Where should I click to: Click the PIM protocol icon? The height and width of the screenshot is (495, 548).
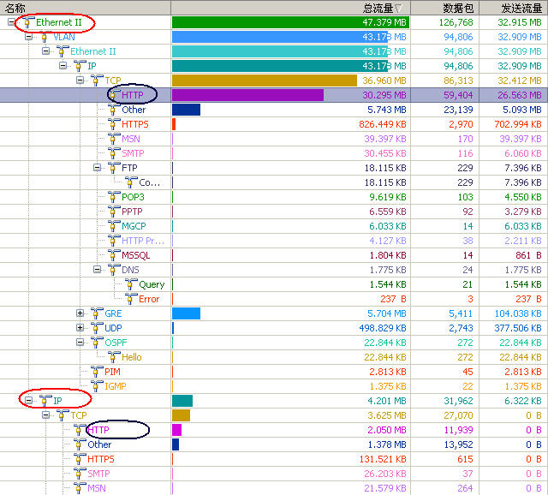[x=97, y=371]
